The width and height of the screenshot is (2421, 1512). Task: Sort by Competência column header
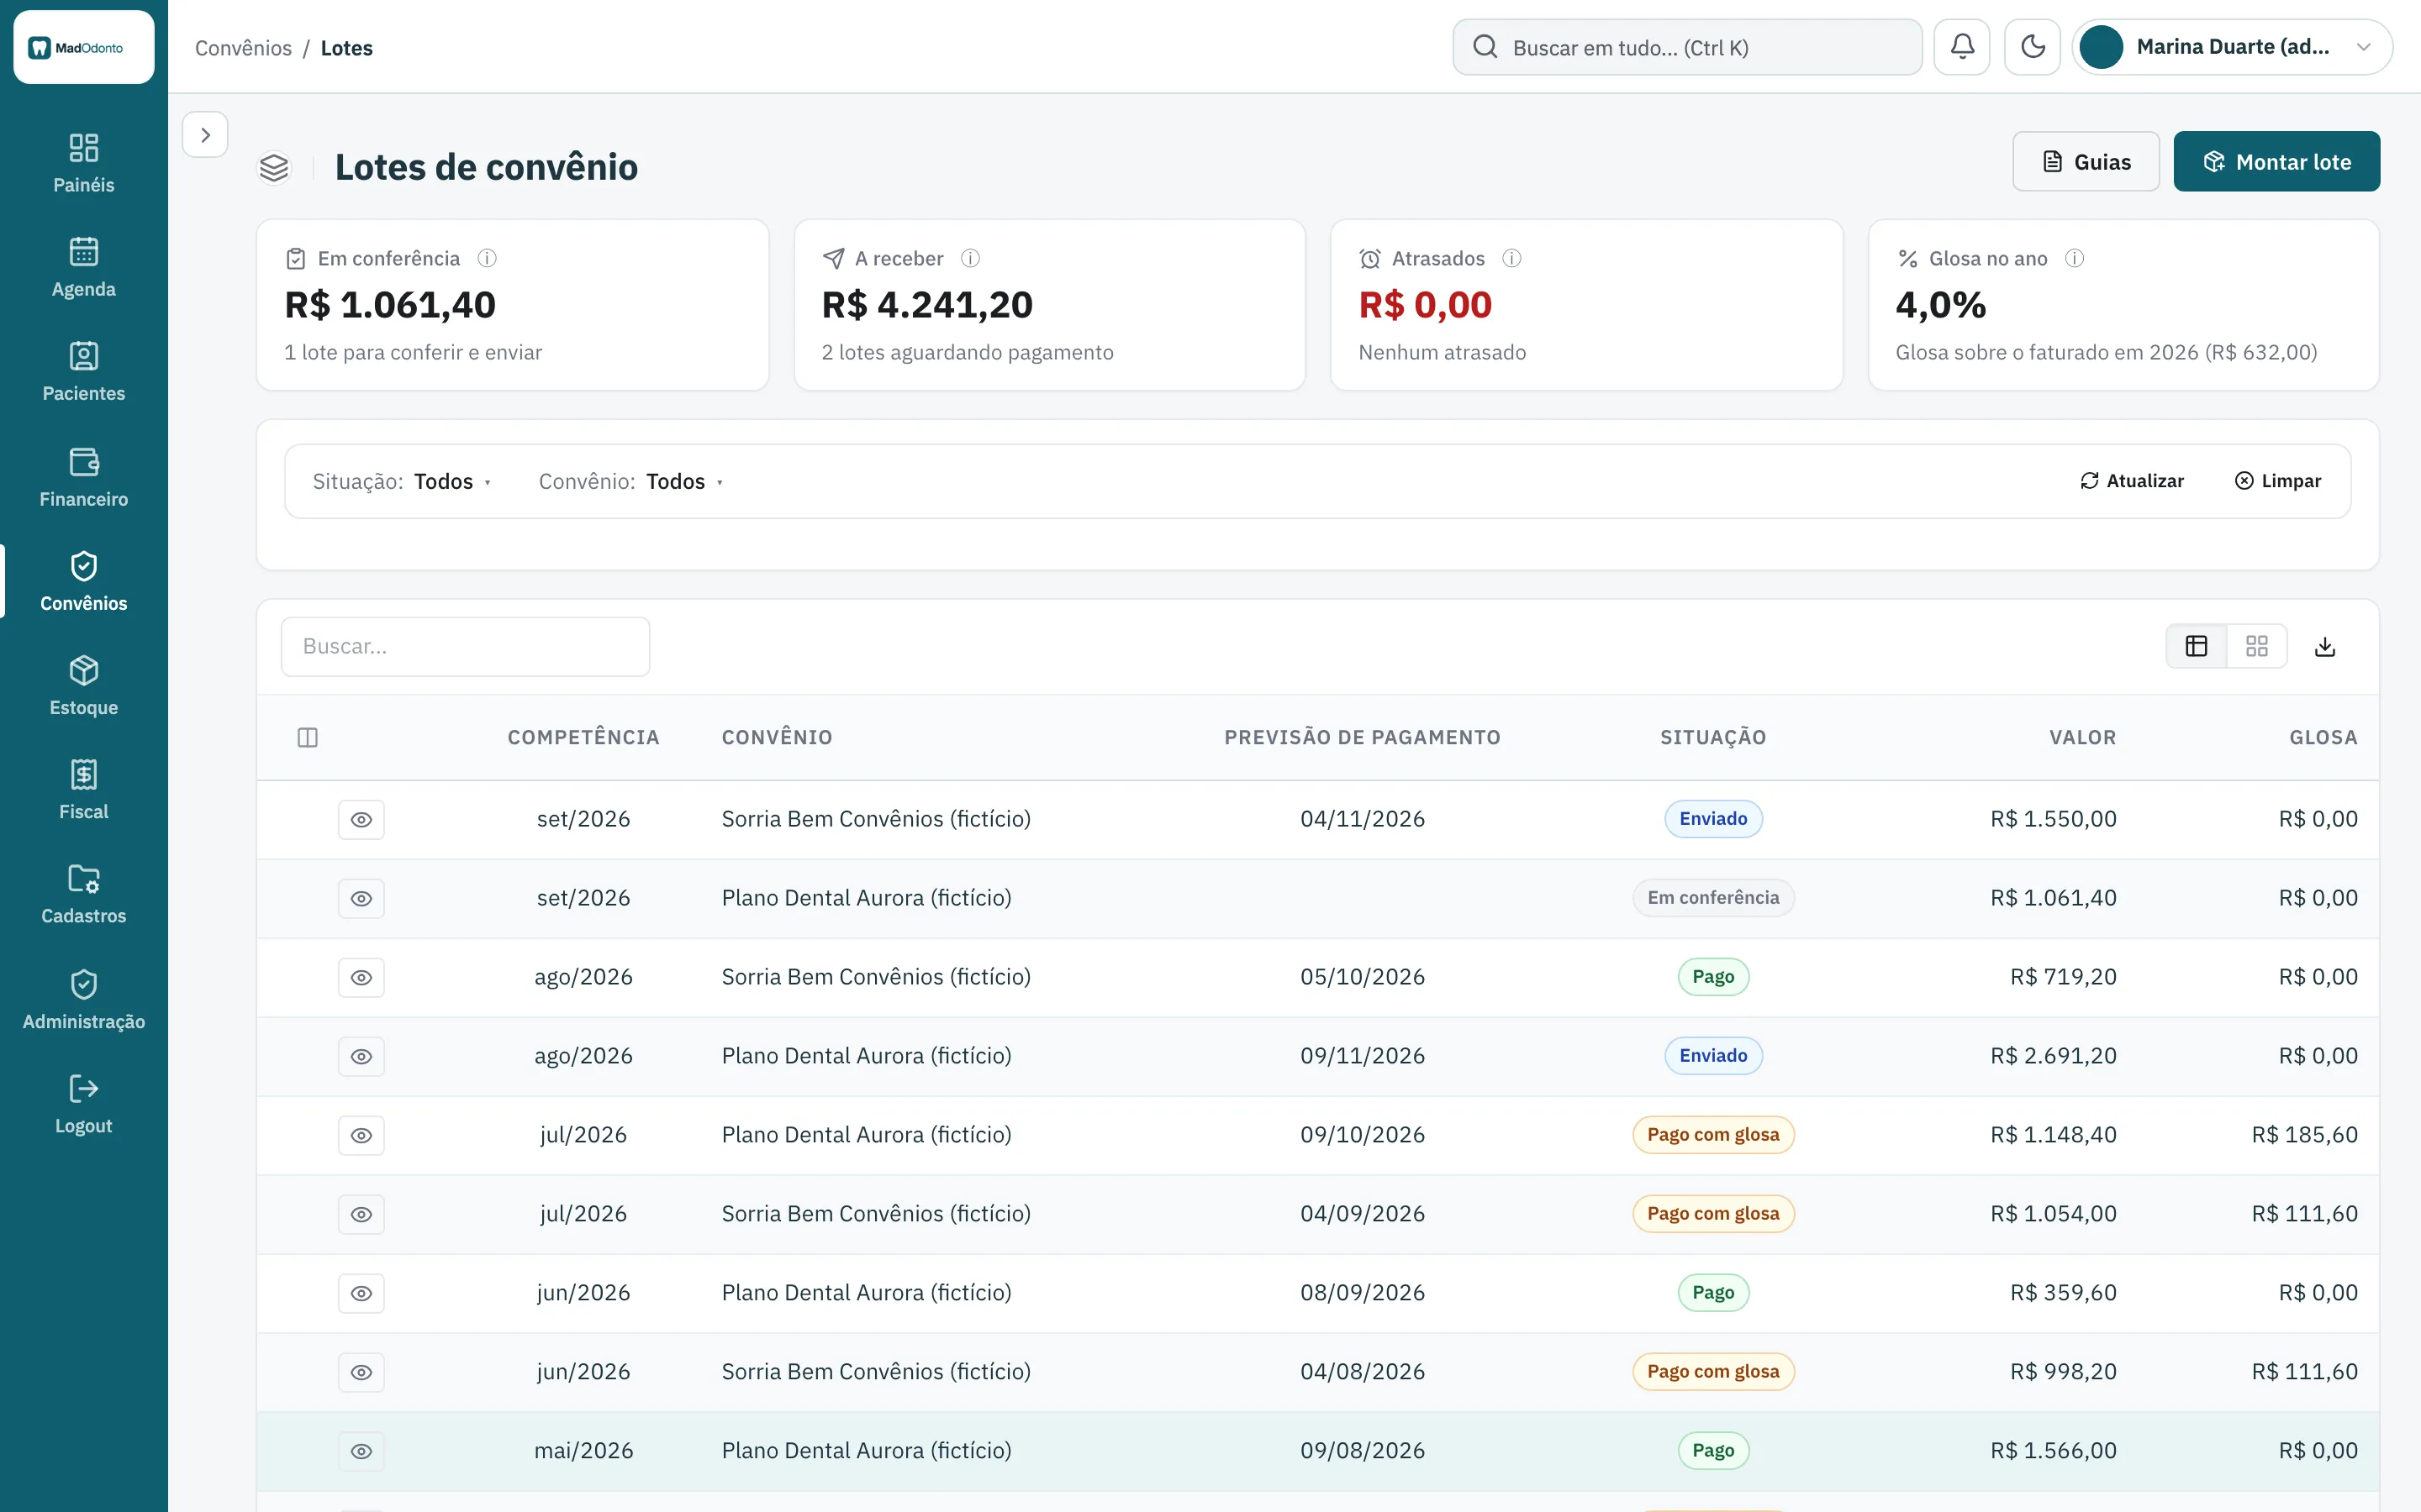[x=583, y=738]
